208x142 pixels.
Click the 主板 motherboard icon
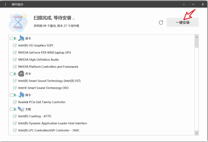[21, 109]
